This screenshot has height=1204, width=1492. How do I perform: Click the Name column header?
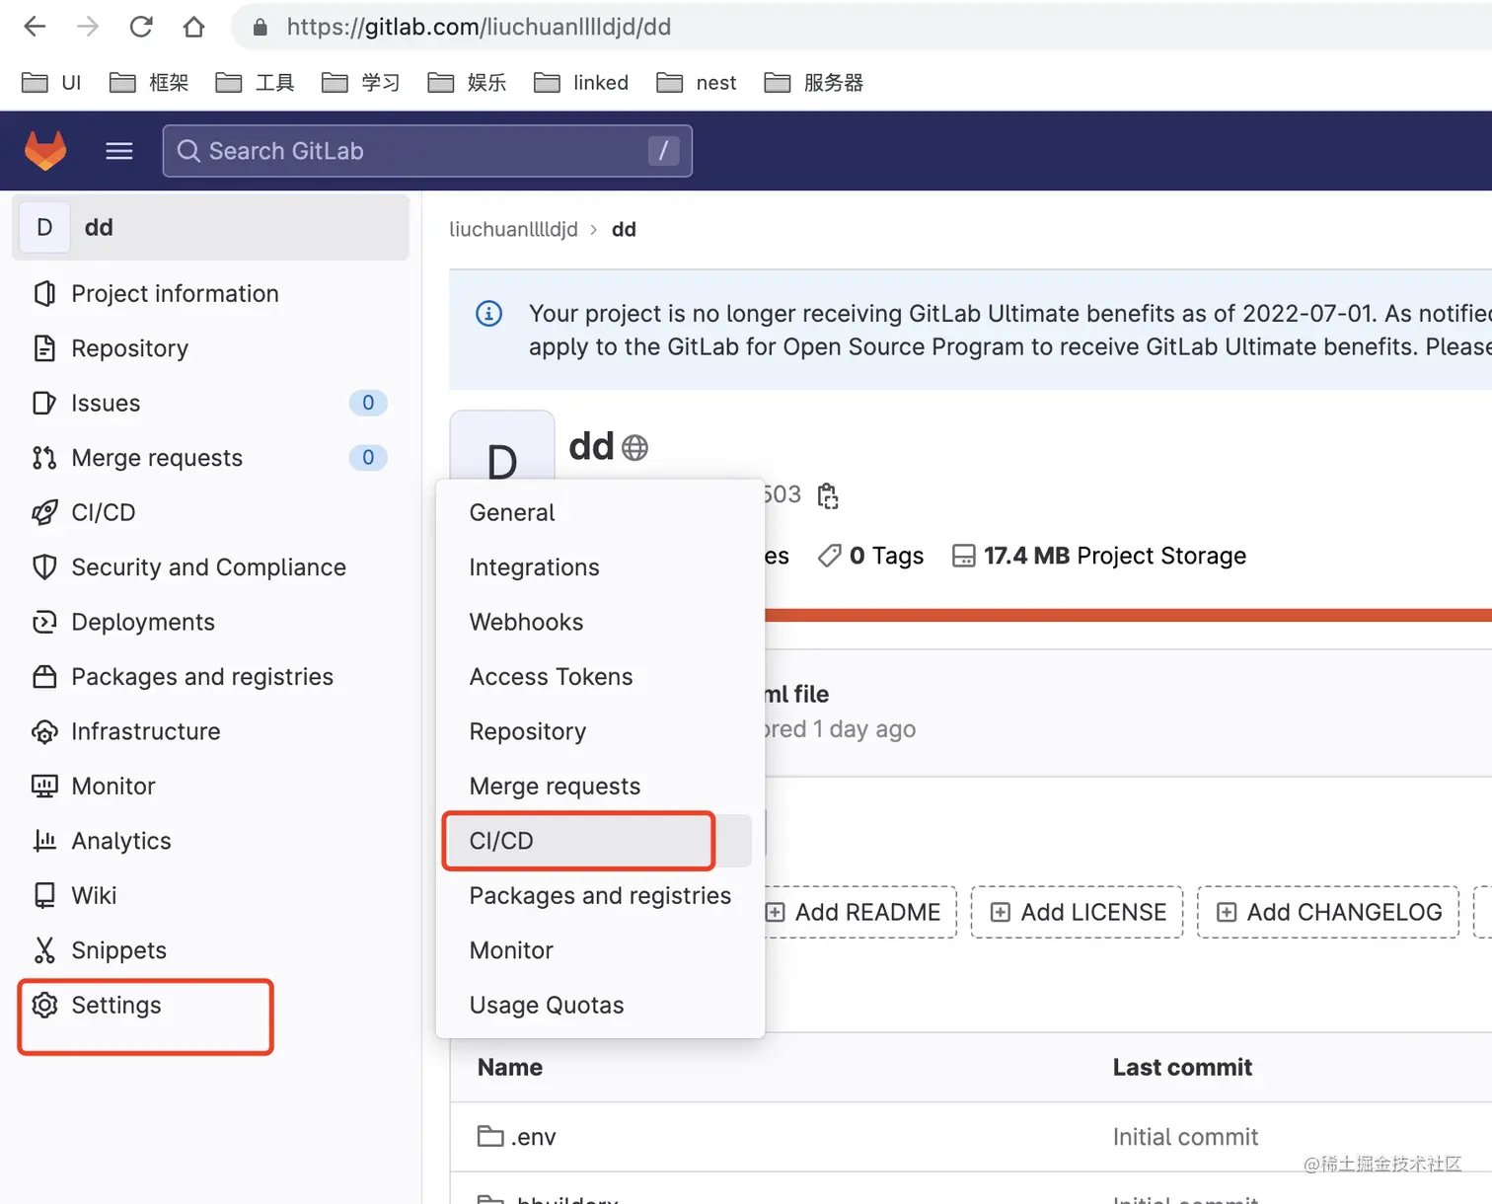510,1067
